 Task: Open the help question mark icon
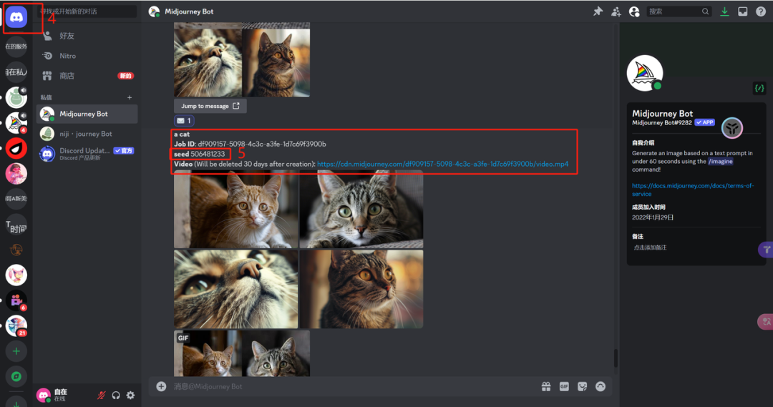pyautogui.click(x=761, y=11)
